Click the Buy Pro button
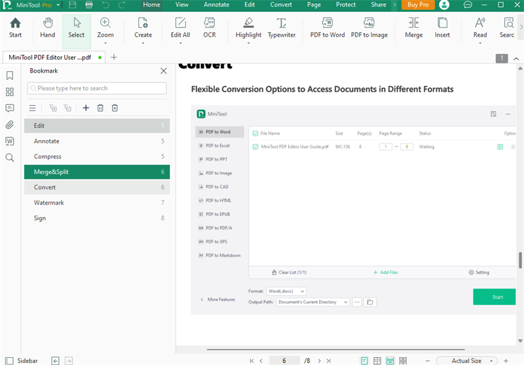Image resolution: width=524 pixels, height=365 pixels. [x=418, y=5]
